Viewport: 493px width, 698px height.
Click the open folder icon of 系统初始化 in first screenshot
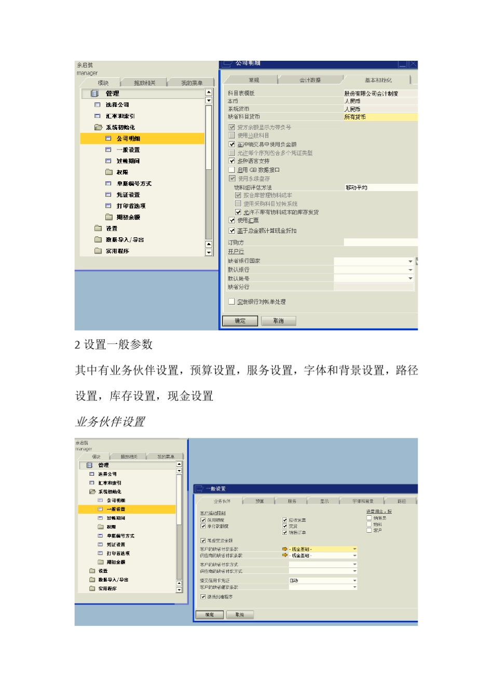click(x=98, y=127)
